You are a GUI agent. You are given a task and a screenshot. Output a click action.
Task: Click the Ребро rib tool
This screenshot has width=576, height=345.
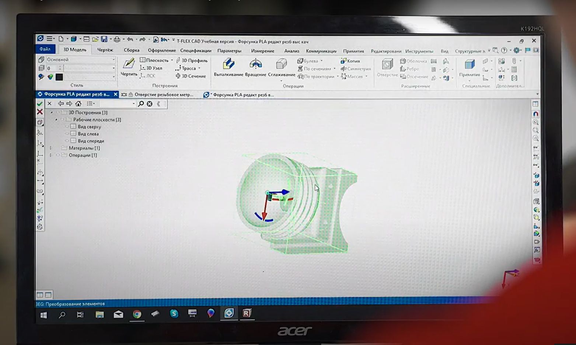coord(410,69)
